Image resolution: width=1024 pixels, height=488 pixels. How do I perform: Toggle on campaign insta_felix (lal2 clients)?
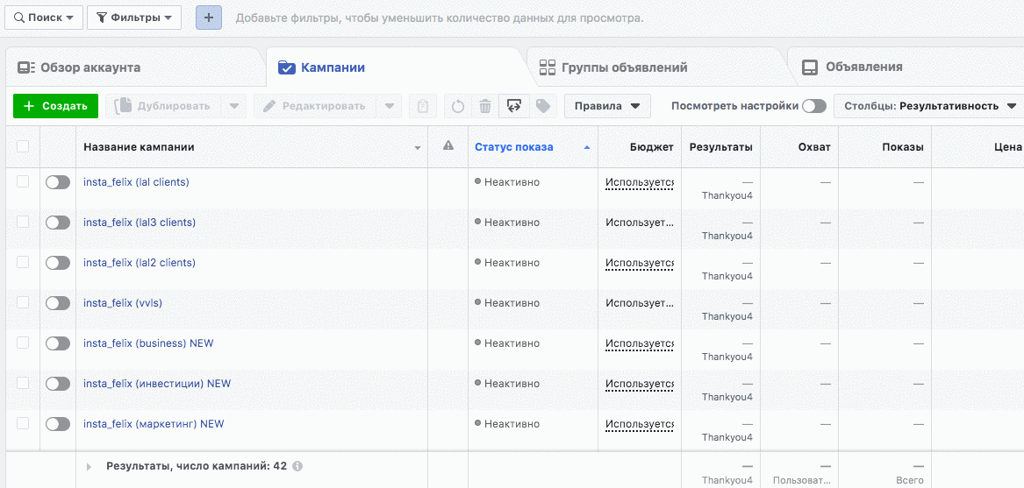tap(57, 263)
